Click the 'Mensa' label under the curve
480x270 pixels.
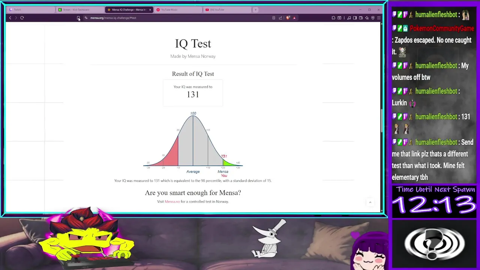[223, 172]
